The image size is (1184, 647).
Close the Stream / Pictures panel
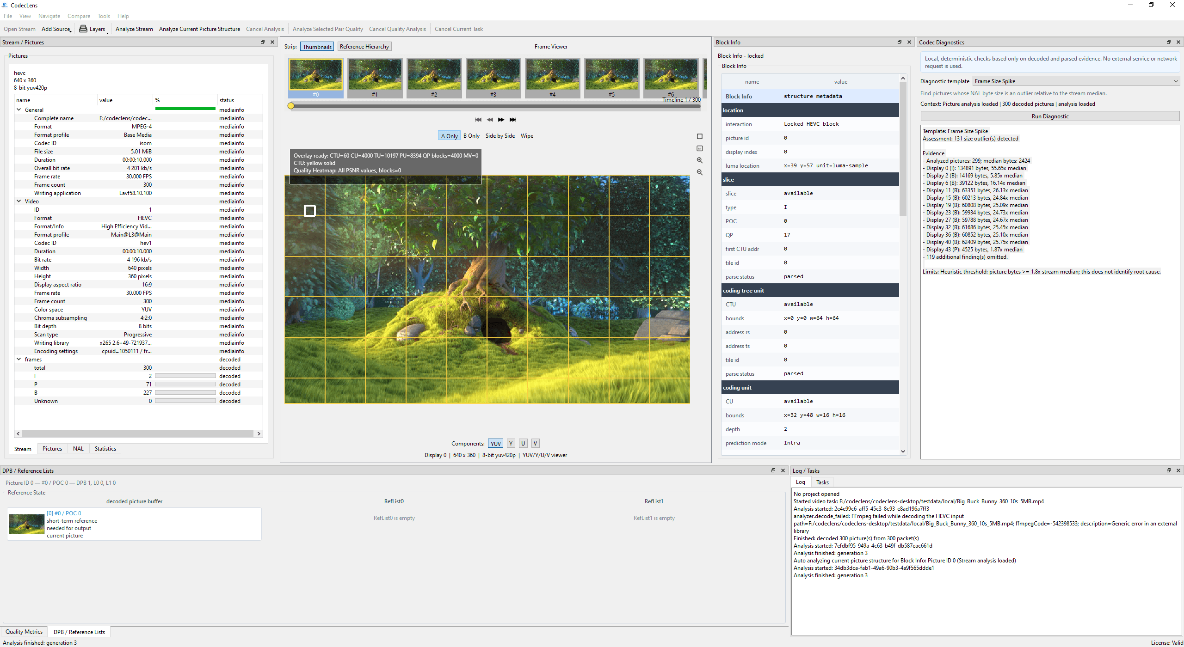click(x=272, y=42)
